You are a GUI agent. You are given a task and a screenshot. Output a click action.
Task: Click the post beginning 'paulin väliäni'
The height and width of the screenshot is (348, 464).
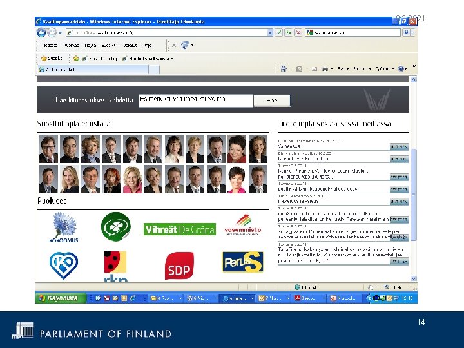(318, 189)
